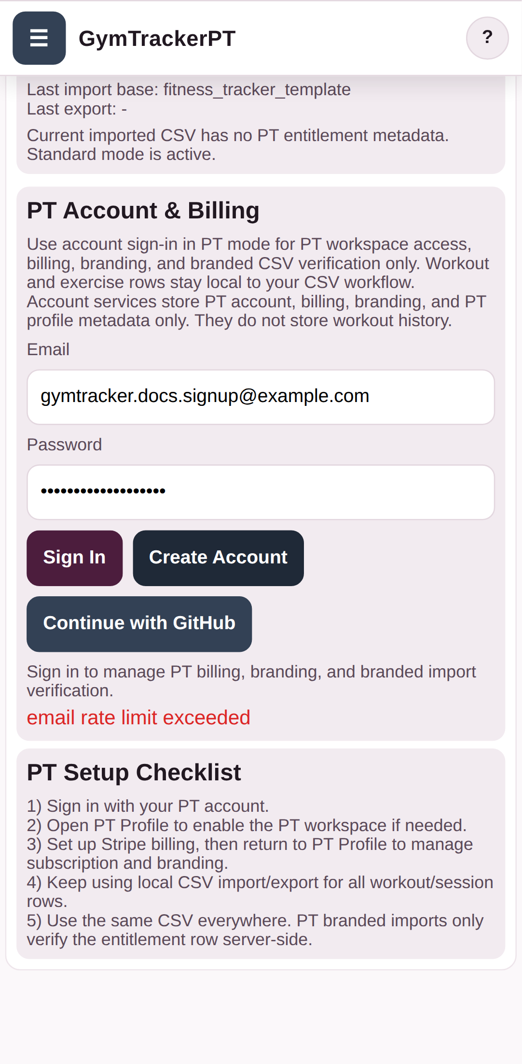
Task: Click the email input field
Action: [261, 396]
